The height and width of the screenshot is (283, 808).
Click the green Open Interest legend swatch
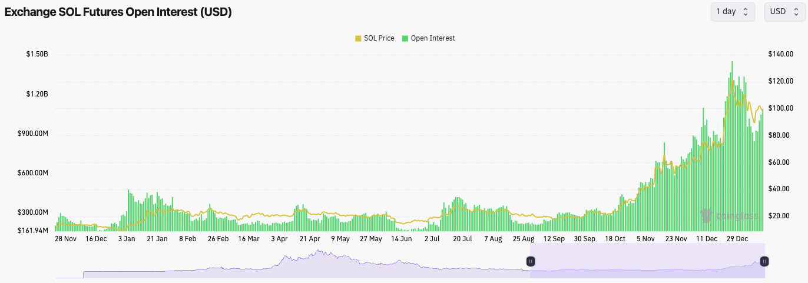point(405,38)
